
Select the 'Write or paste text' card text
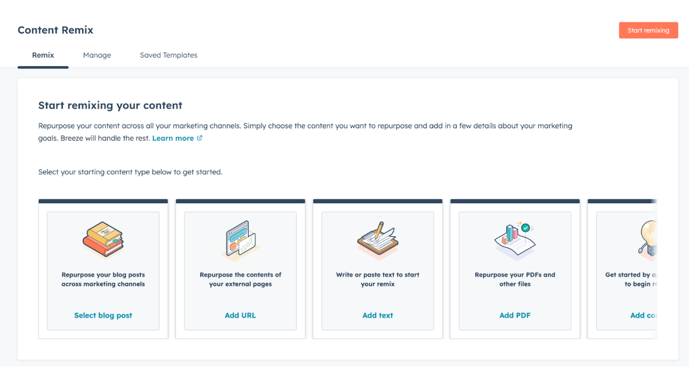pyautogui.click(x=377, y=279)
